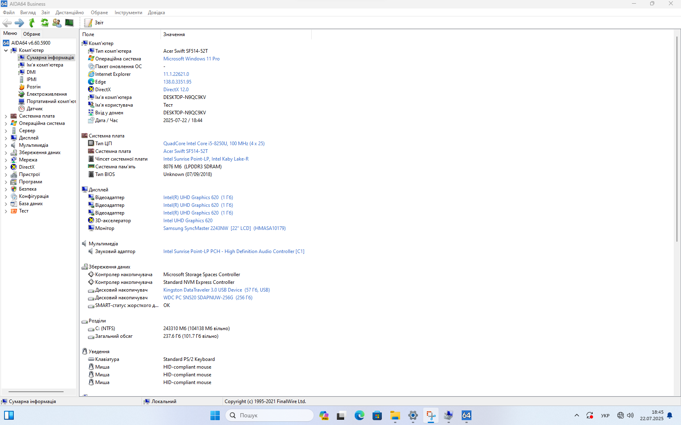Viewport: 681px width, 425px height.
Task: Open the Дистанційно menu
Action: 70,13
